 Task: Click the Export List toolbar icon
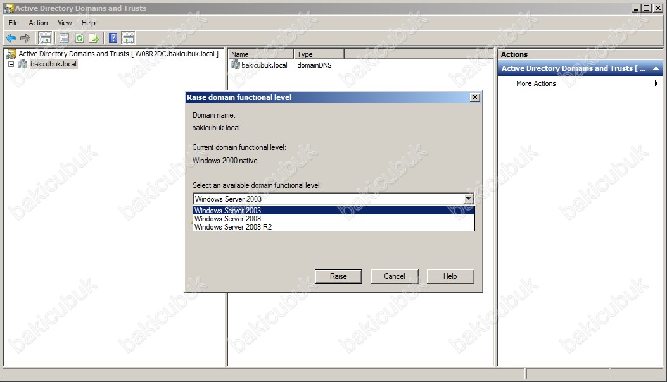click(x=94, y=38)
